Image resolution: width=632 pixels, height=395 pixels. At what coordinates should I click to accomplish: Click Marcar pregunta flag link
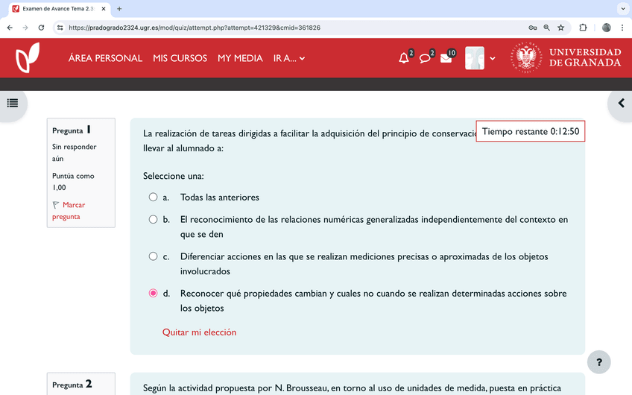(69, 210)
